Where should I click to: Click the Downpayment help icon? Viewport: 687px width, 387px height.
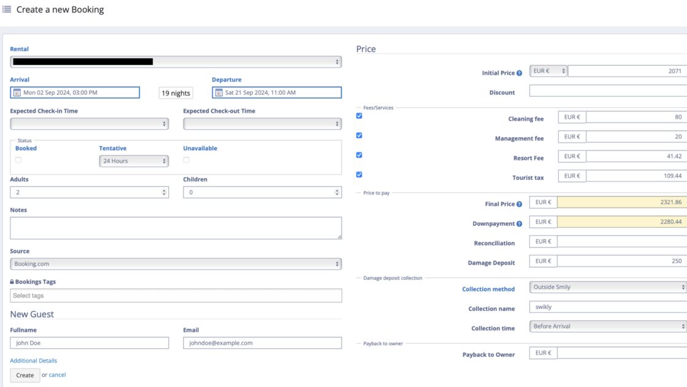pyautogui.click(x=519, y=224)
